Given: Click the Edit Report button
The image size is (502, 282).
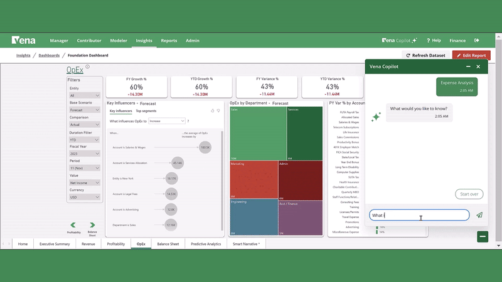Looking at the screenshot, I should click(471, 55).
